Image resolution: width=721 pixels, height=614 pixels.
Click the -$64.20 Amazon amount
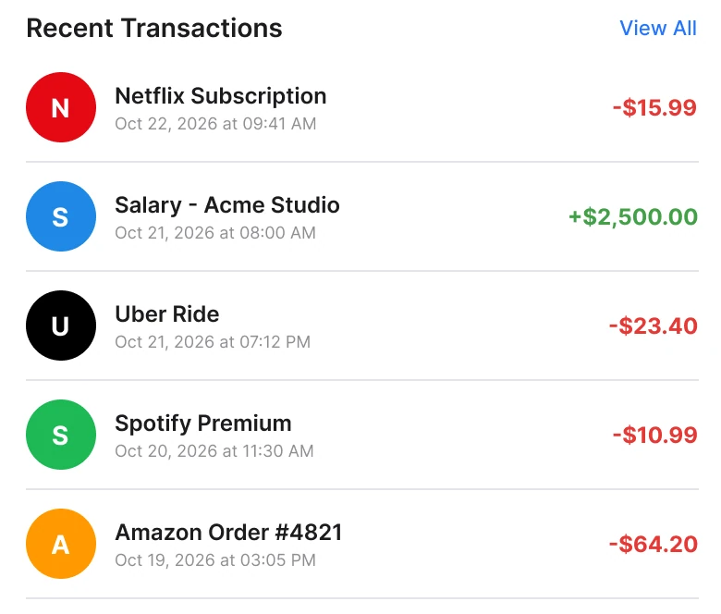click(654, 544)
